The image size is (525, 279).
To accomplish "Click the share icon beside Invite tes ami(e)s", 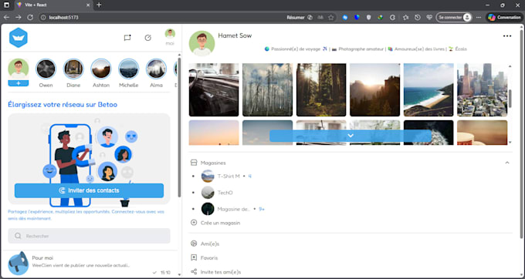I will [x=194, y=271].
